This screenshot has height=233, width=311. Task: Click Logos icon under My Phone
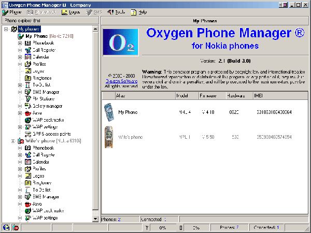click(28, 71)
